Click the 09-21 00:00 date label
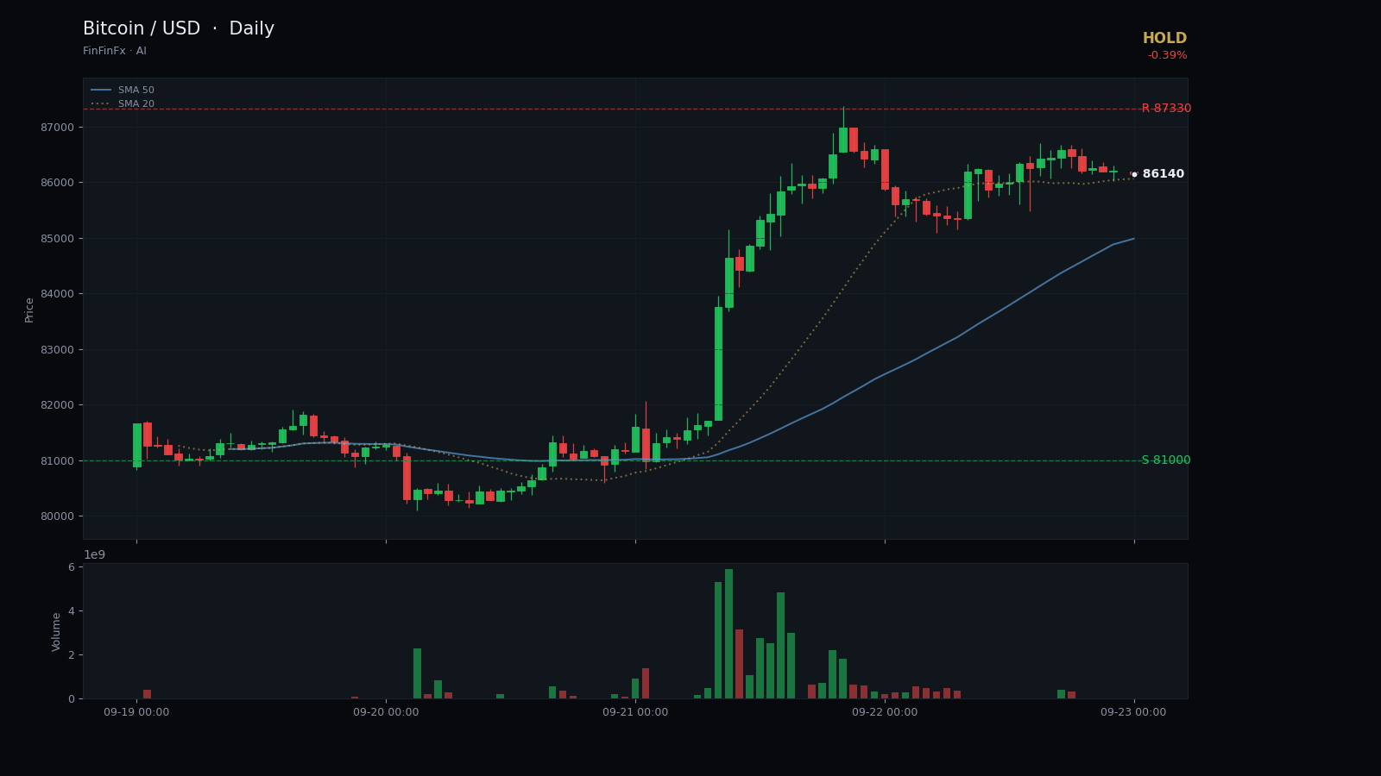 pos(635,712)
